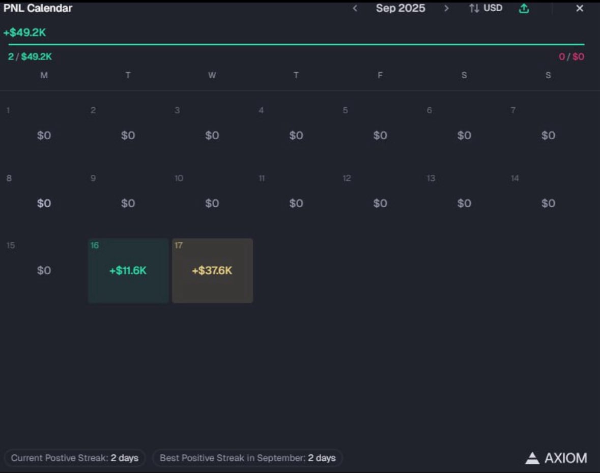Click the share/export upload icon
Image resolution: width=600 pixels, height=473 pixels.
(524, 8)
